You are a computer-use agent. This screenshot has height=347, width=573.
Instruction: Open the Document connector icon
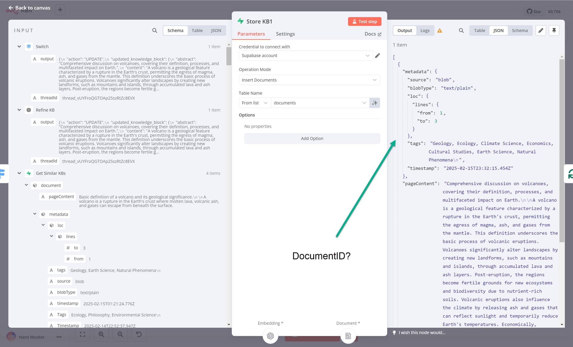[348, 336]
